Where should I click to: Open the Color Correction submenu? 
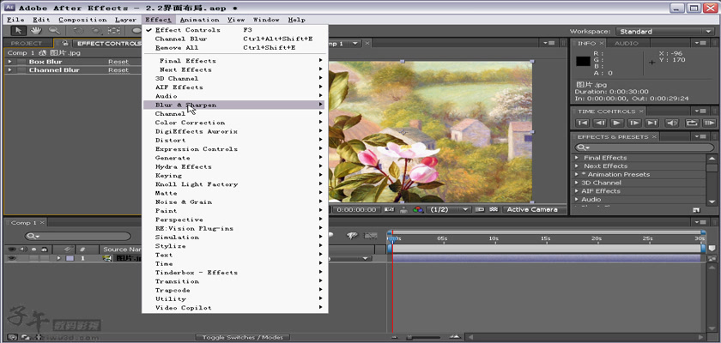click(233, 123)
